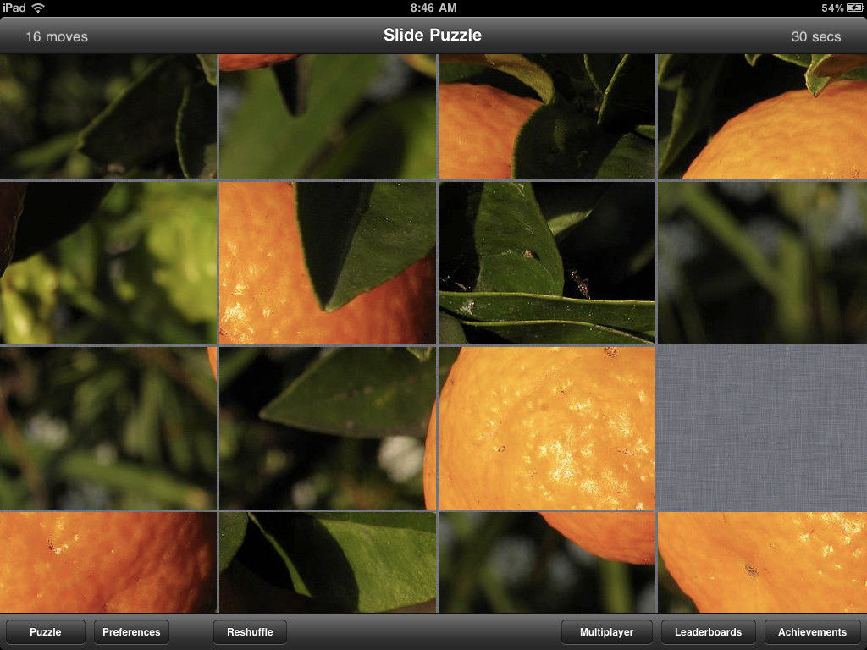Tap the top-row tile with a blurred green leaf
Screen dimensions: 867x650
coord(328,117)
